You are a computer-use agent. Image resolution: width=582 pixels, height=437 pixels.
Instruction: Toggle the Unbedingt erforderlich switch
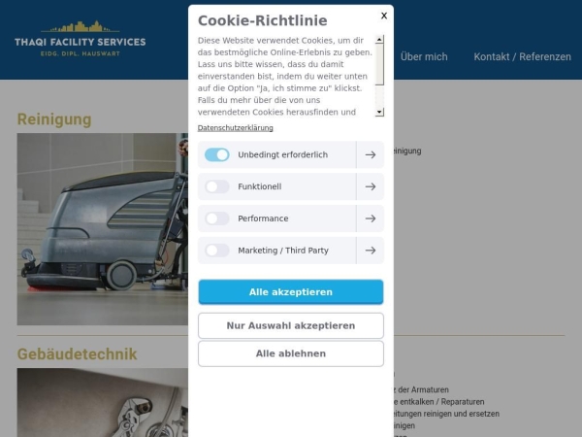216,154
